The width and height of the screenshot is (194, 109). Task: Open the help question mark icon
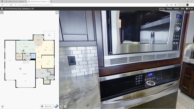(x=65, y=106)
